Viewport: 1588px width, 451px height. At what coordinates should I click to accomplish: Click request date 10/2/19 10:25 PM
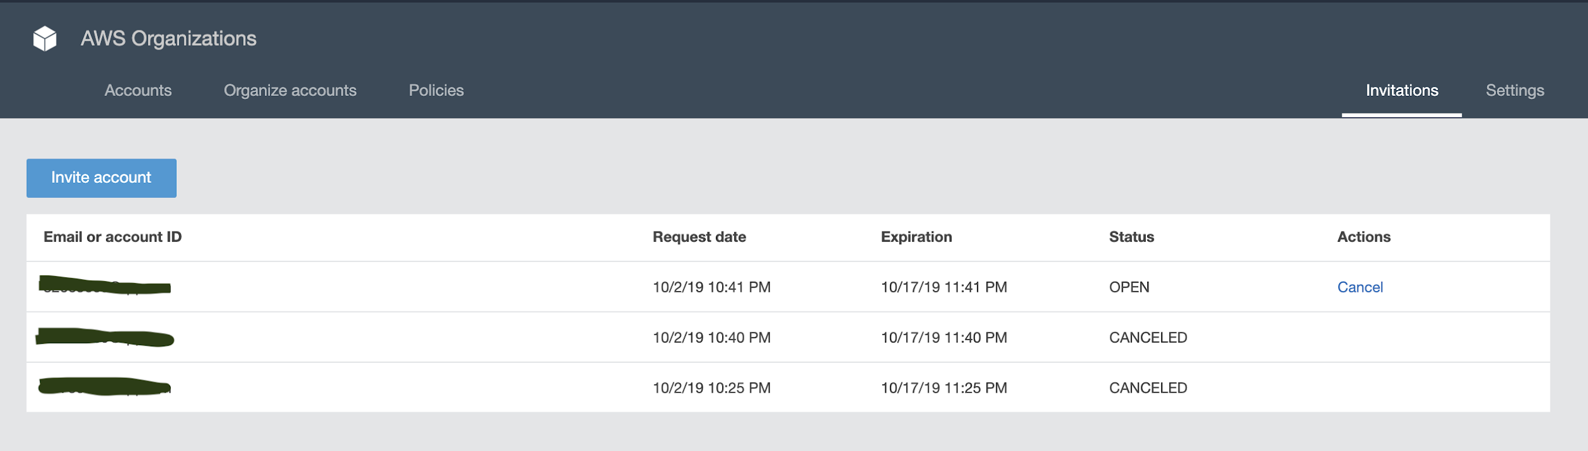(711, 388)
